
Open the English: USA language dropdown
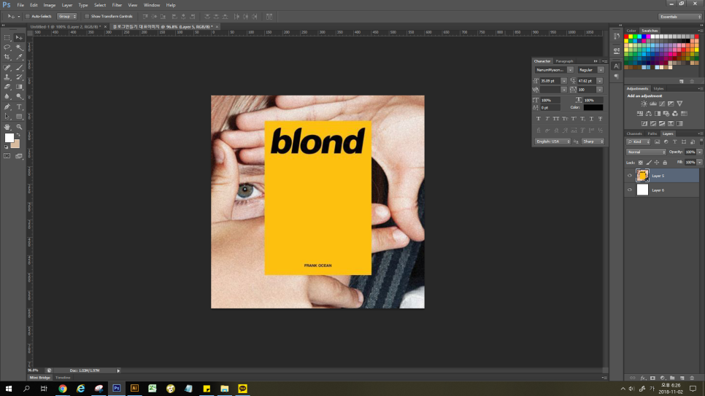pos(552,141)
